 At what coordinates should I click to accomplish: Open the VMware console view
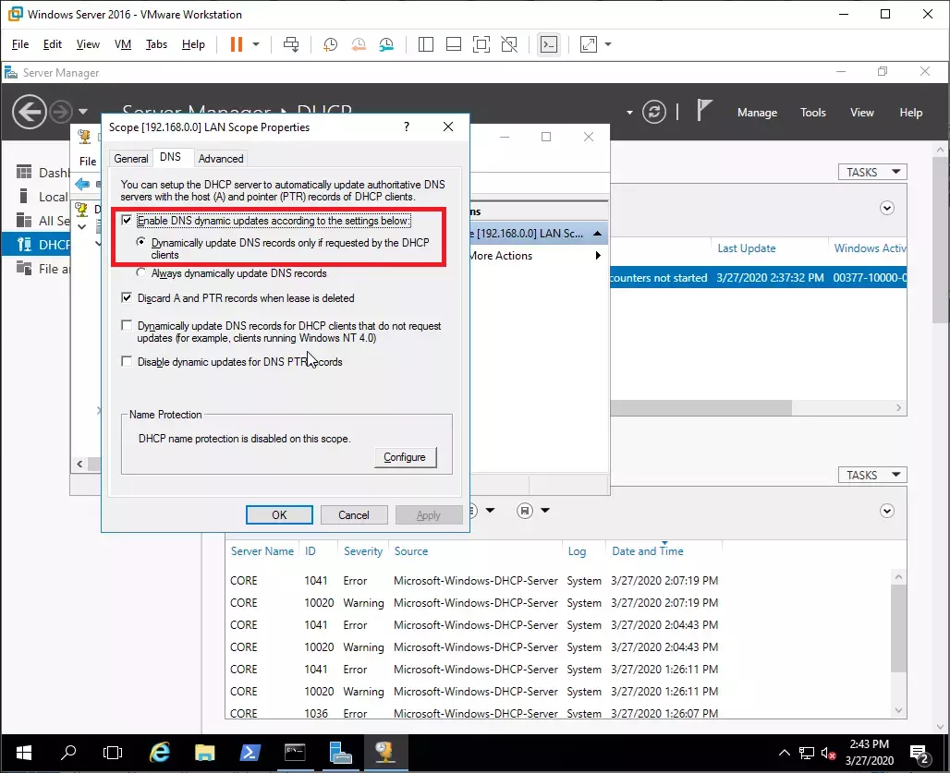pyautogui.click(x=549, y=44)
